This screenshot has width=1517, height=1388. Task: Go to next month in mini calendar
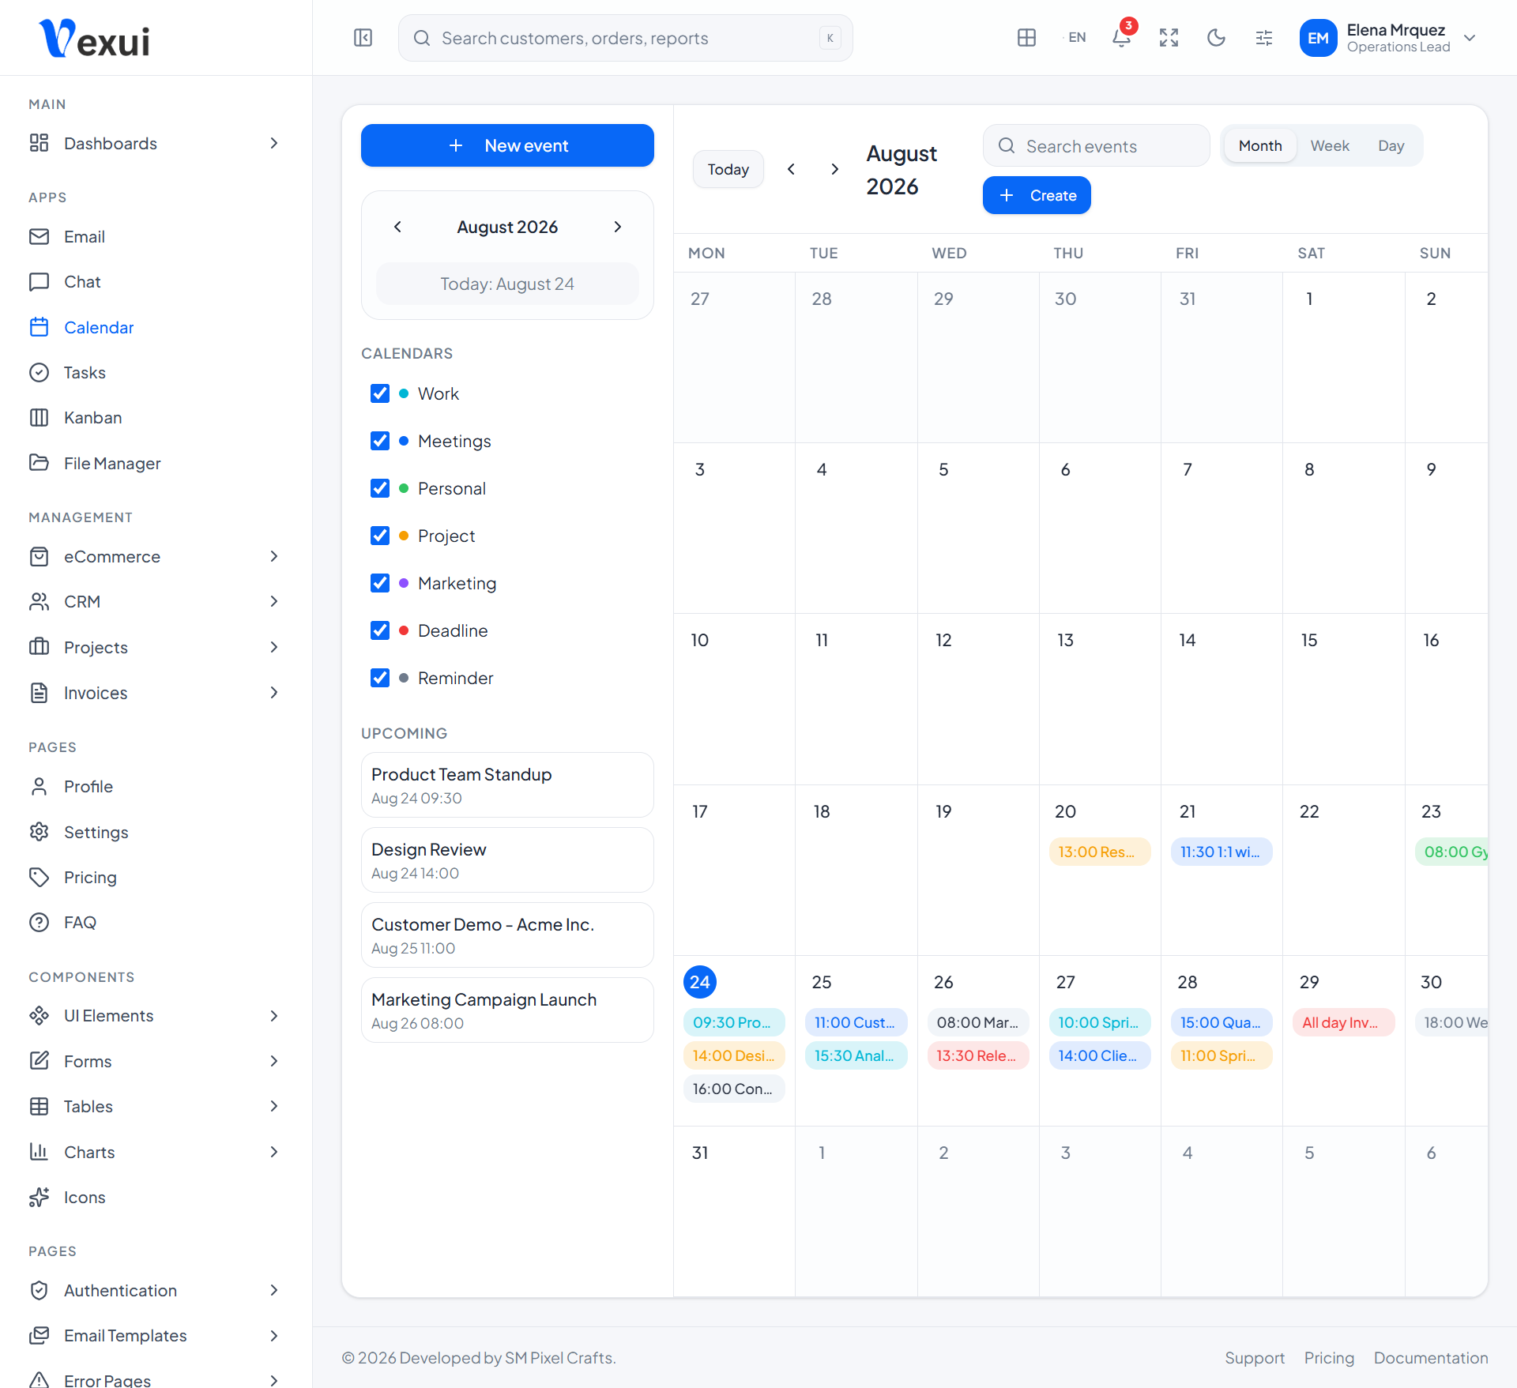[x=617, y=228]
